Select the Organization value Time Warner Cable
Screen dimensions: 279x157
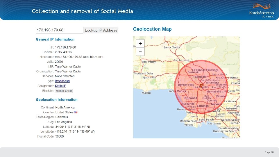point(68,72)
